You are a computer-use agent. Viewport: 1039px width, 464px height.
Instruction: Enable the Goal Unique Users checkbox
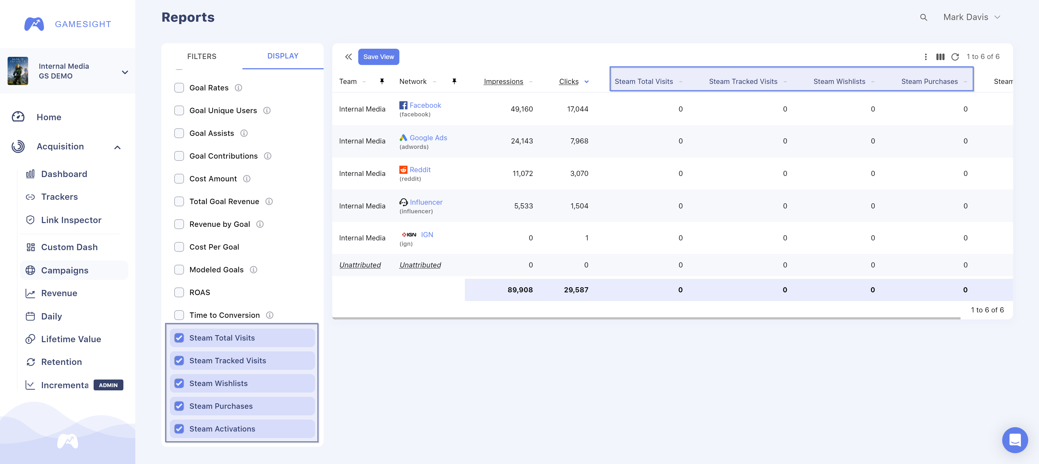(x=179, y=110)
